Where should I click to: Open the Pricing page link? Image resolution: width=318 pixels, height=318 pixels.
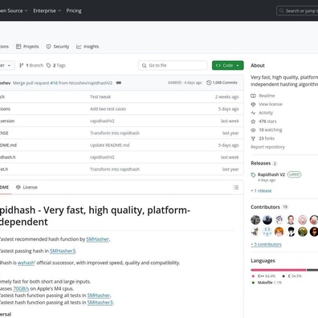pos(74,10)
